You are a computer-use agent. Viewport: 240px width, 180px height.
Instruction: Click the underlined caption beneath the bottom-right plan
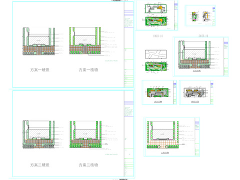coord(165,152)
